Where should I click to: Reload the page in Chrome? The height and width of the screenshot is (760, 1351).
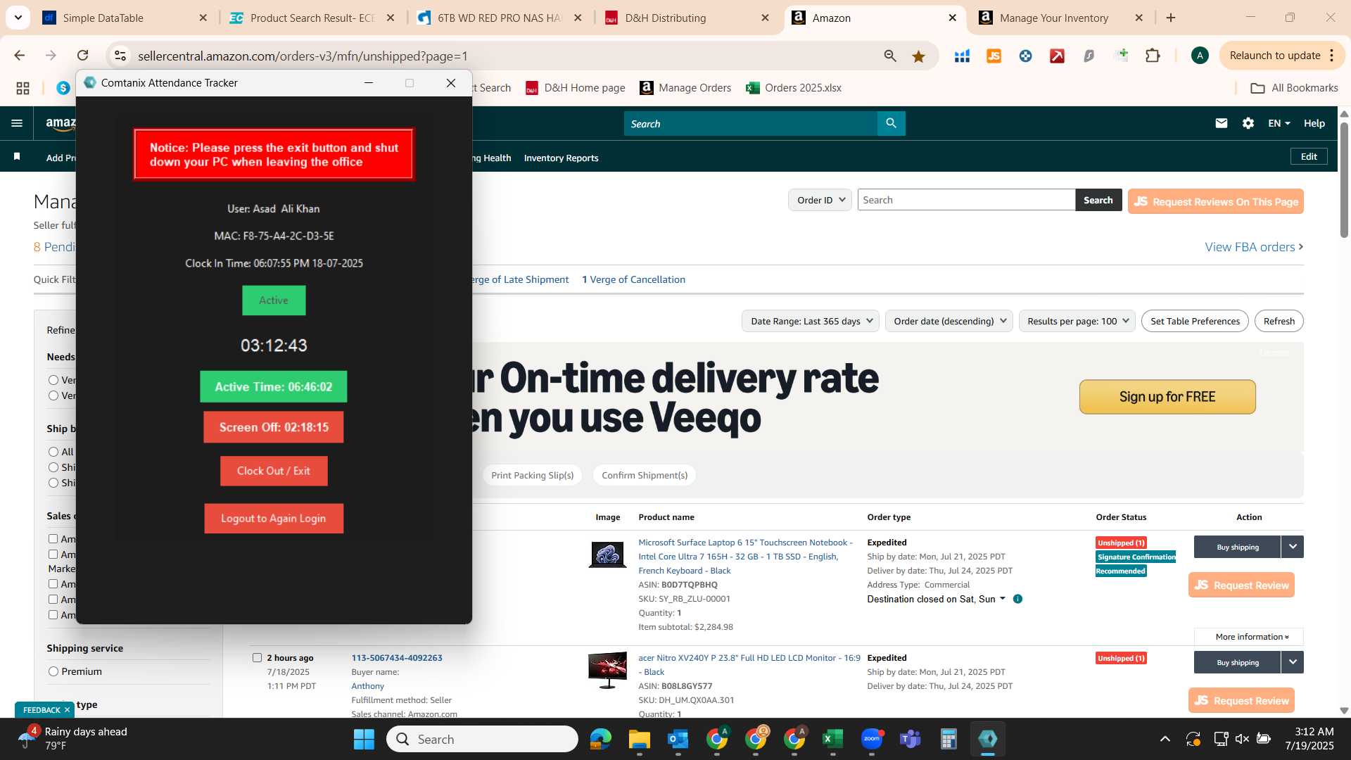tap(83, 56)
